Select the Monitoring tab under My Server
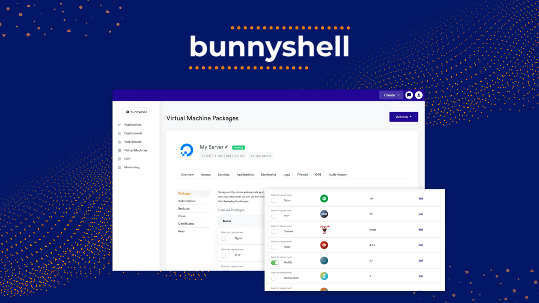 click(x=269, y=175)
